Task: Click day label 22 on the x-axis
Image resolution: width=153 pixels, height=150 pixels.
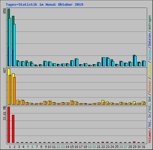Action: (103, 147)
